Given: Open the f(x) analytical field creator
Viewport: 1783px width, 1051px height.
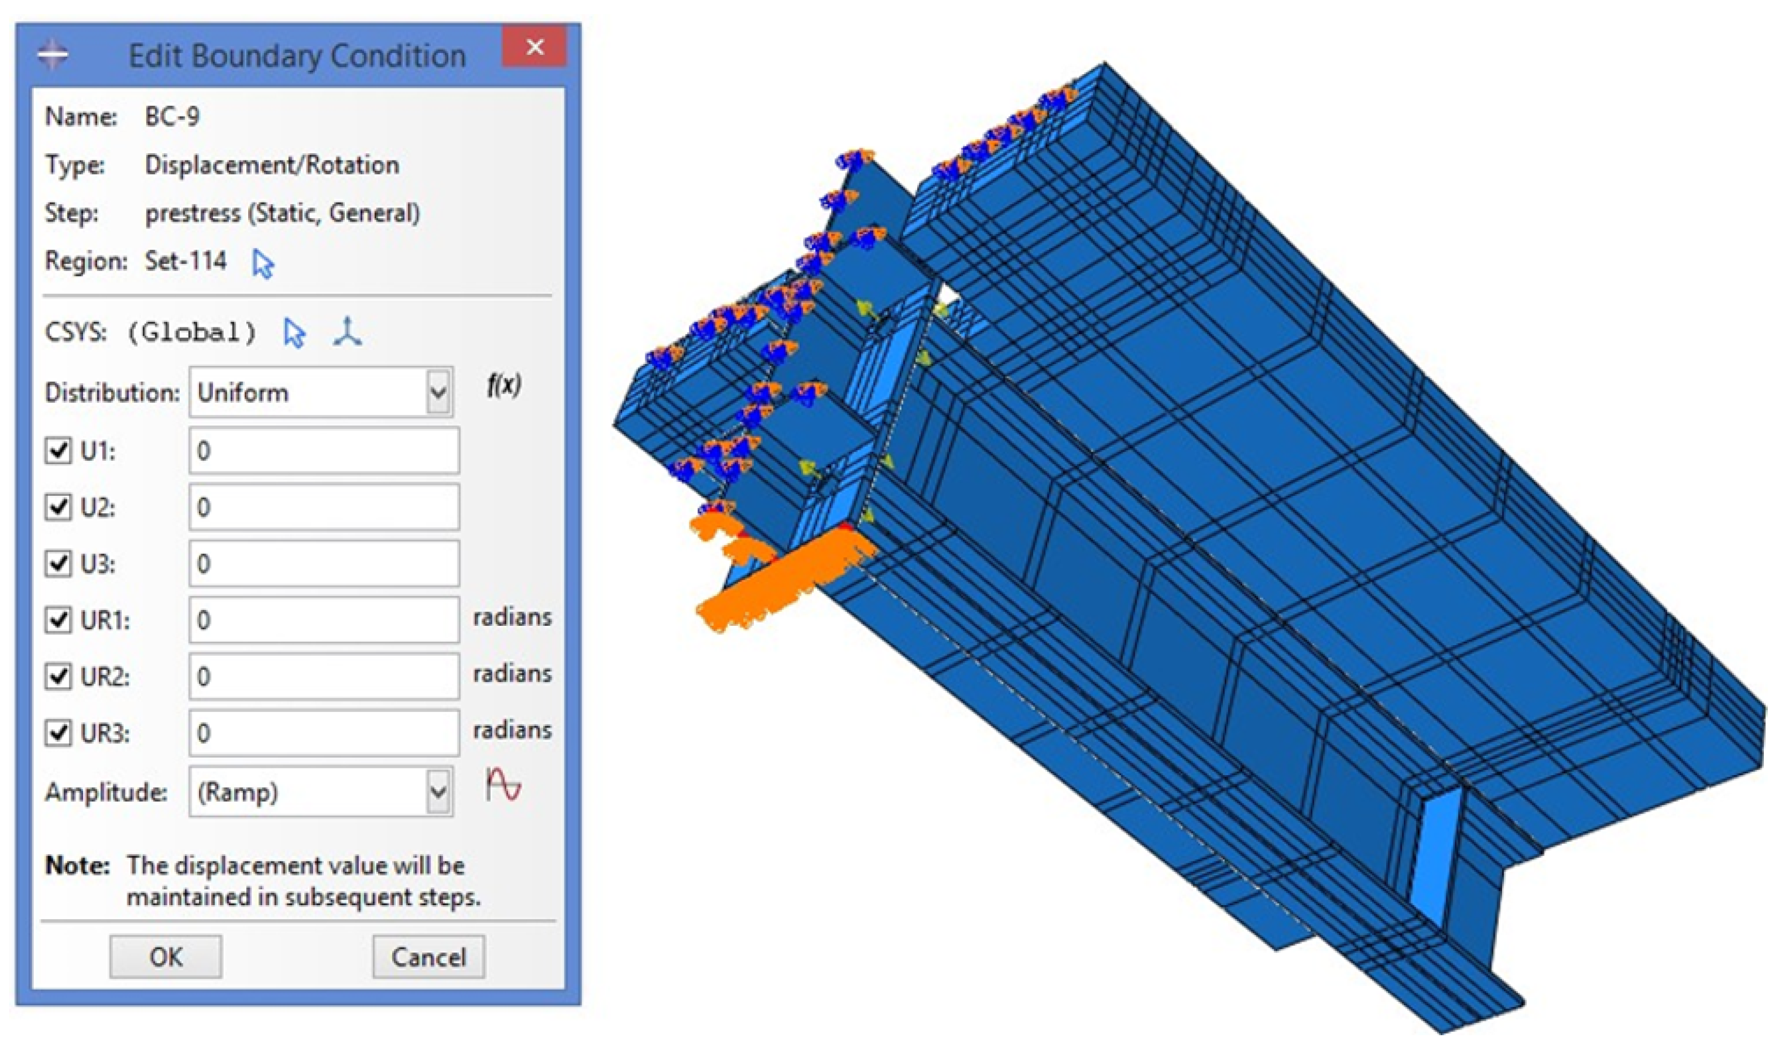Looking at the screenshot, I should point(504,386).
